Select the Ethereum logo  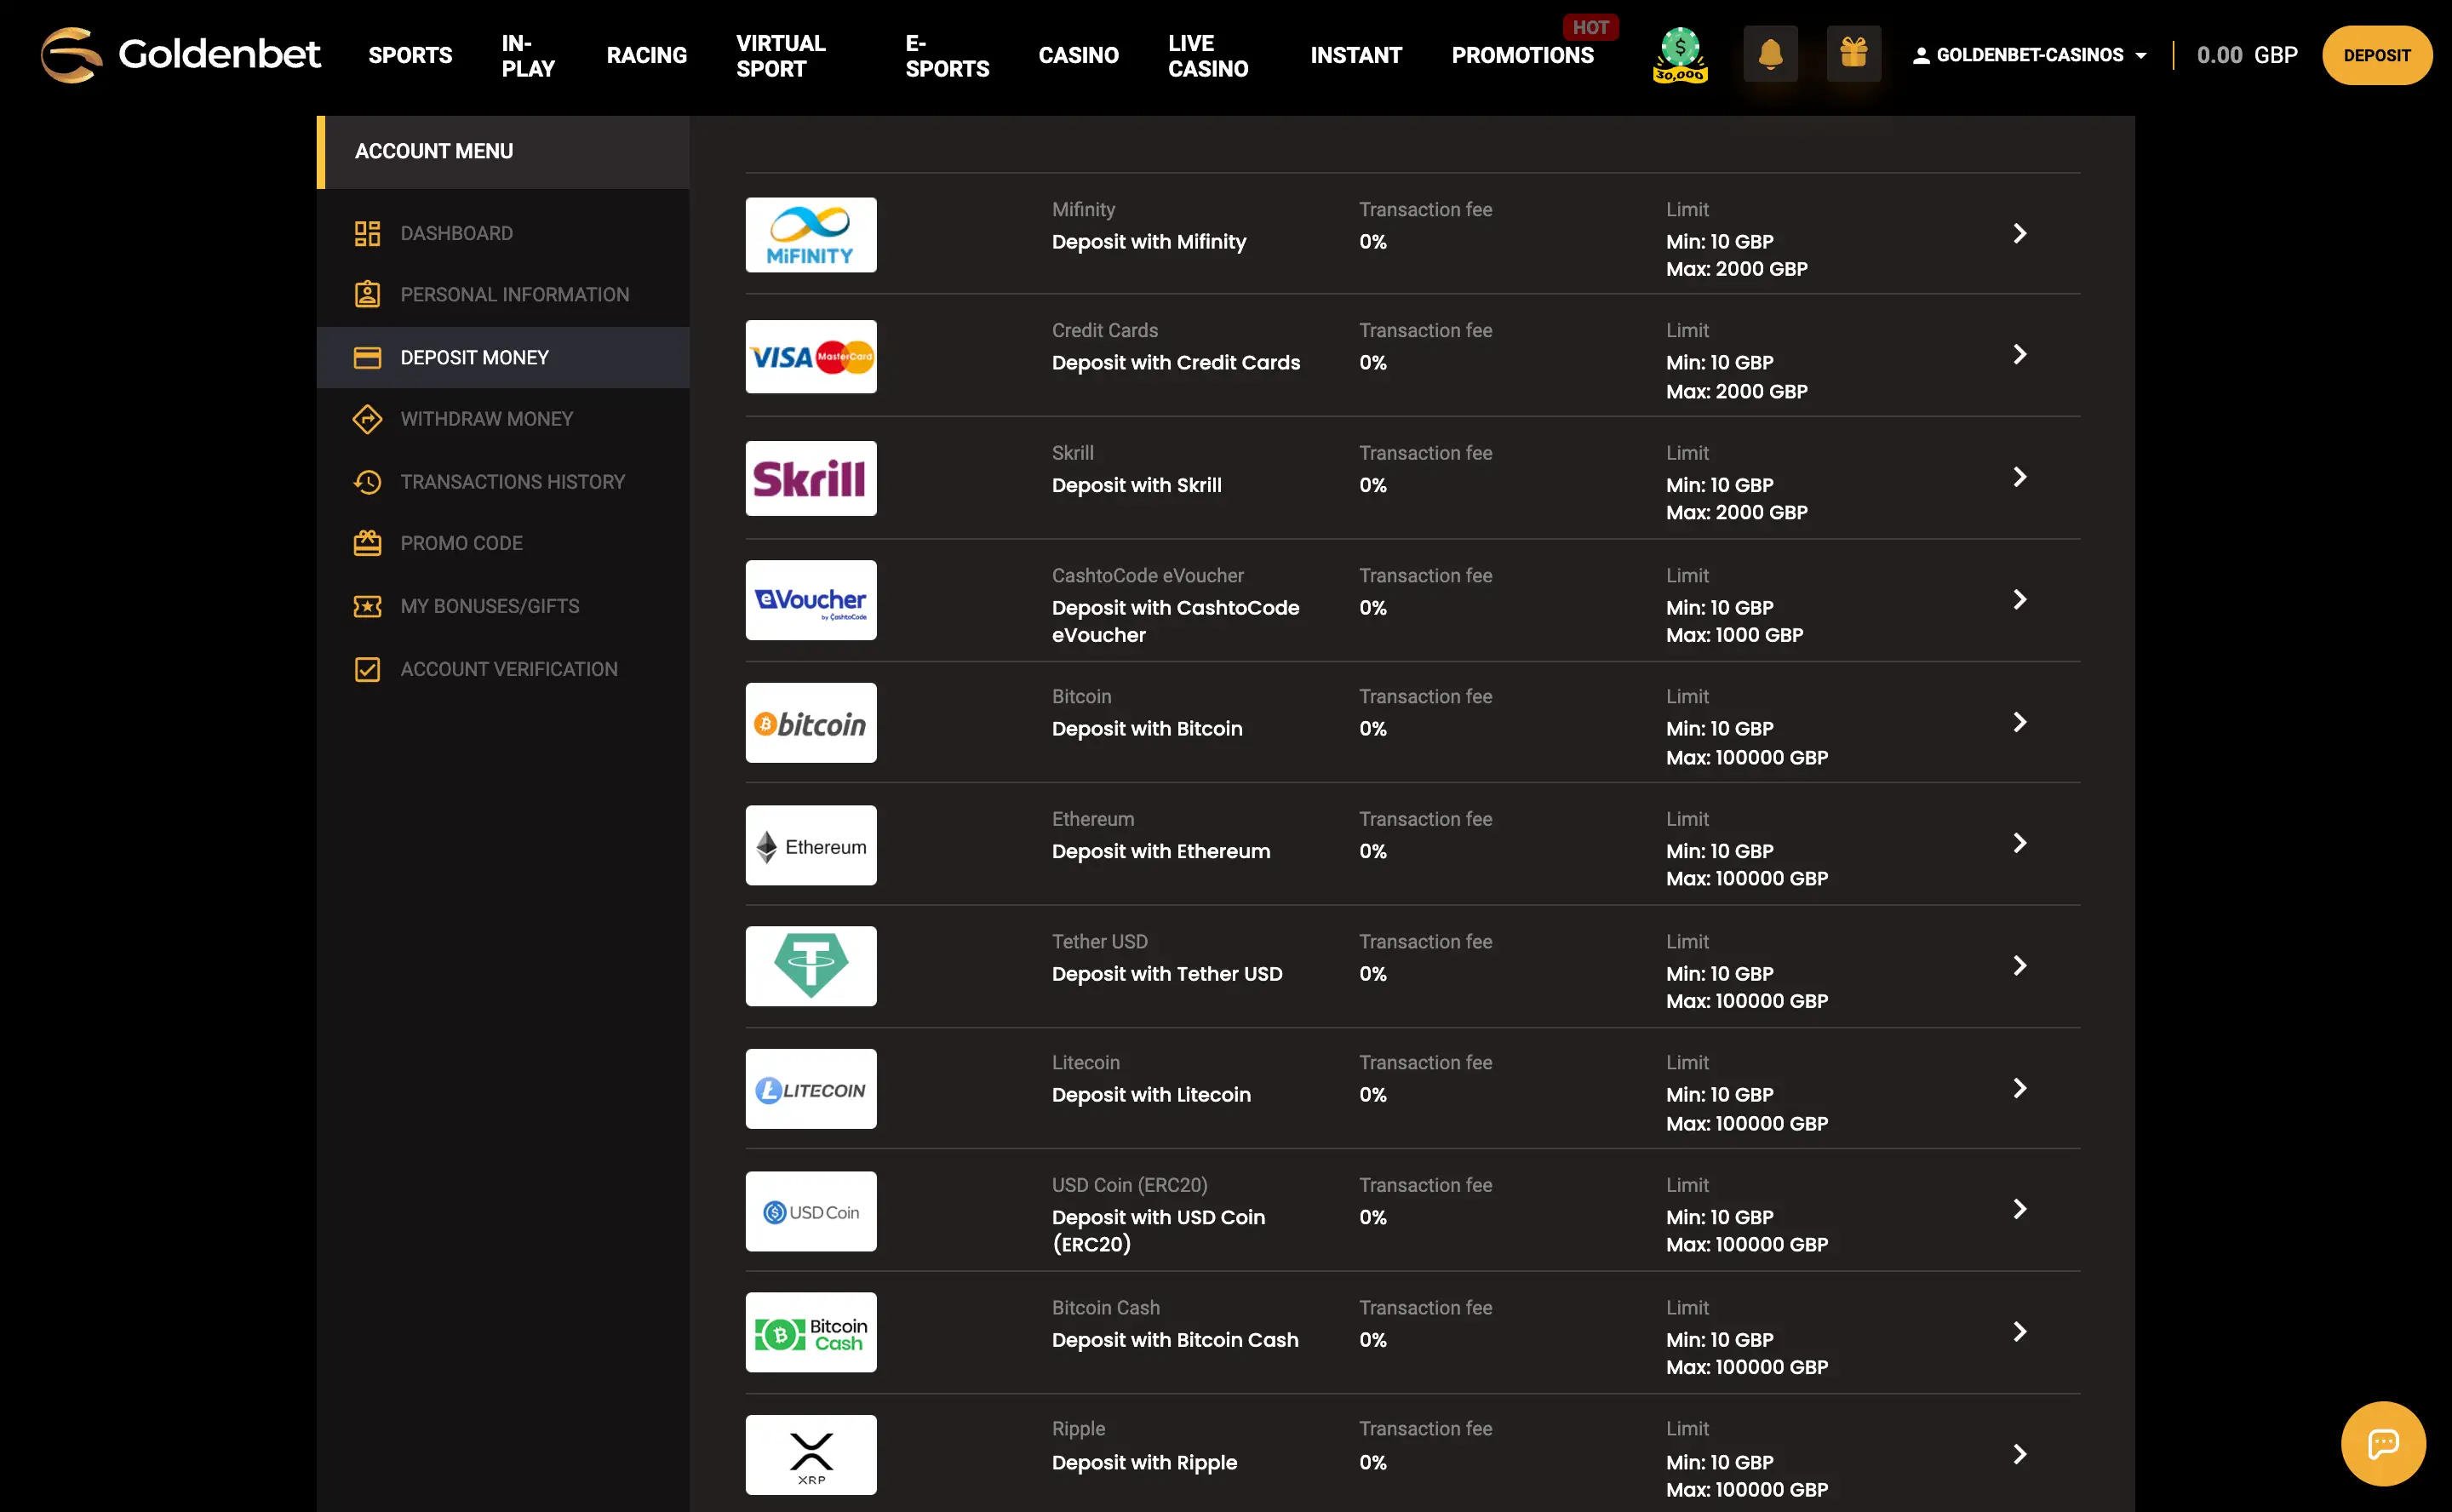(x=811, y=845)
